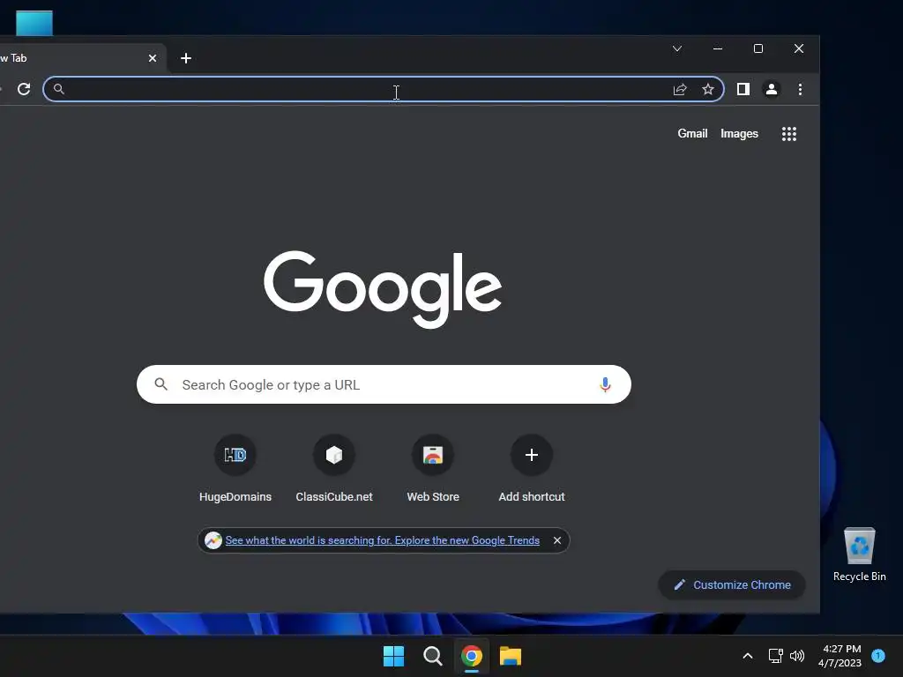Click the Chrome taskbar icon

click(x=472, y=656)
